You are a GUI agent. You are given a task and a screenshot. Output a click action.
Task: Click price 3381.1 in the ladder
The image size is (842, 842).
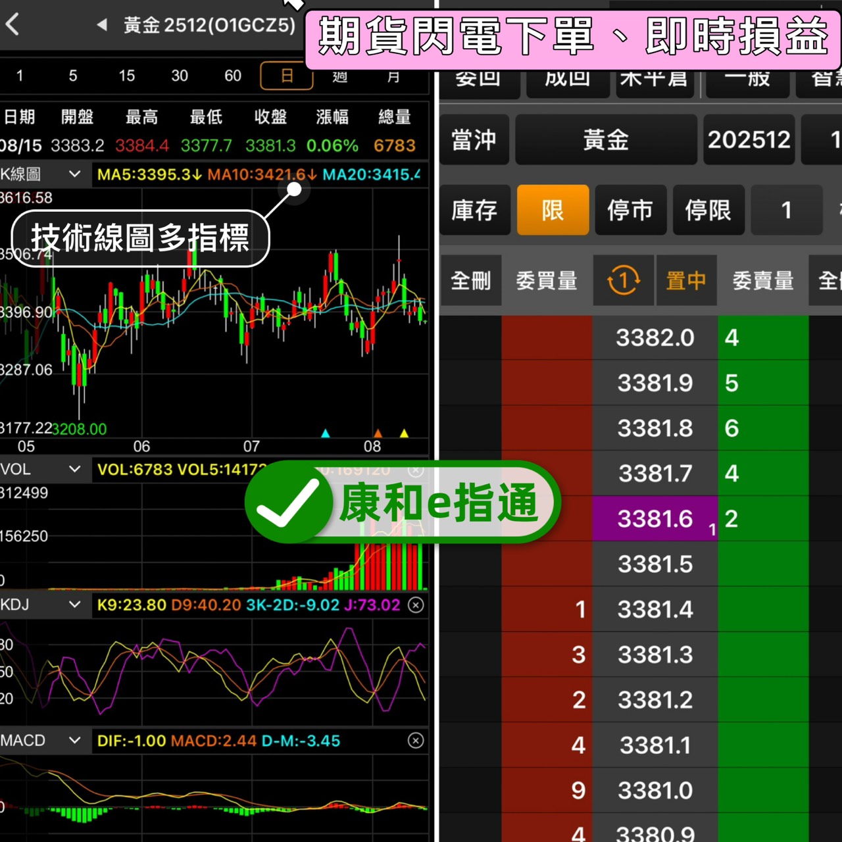click(655, 745)
